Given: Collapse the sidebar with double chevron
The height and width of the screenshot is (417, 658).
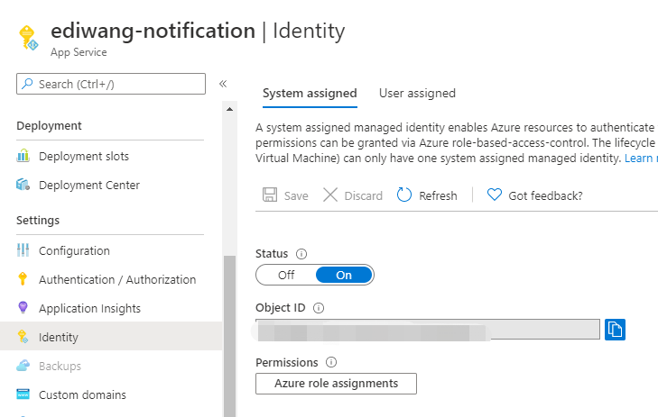Looking at the screenshot, I should click(223, 84).
